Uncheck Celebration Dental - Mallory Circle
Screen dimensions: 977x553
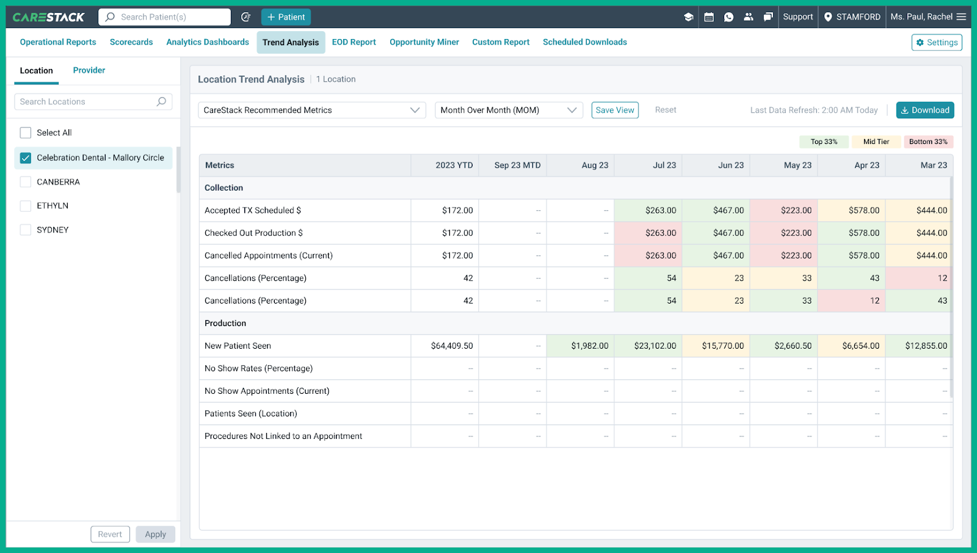point(25,157)
